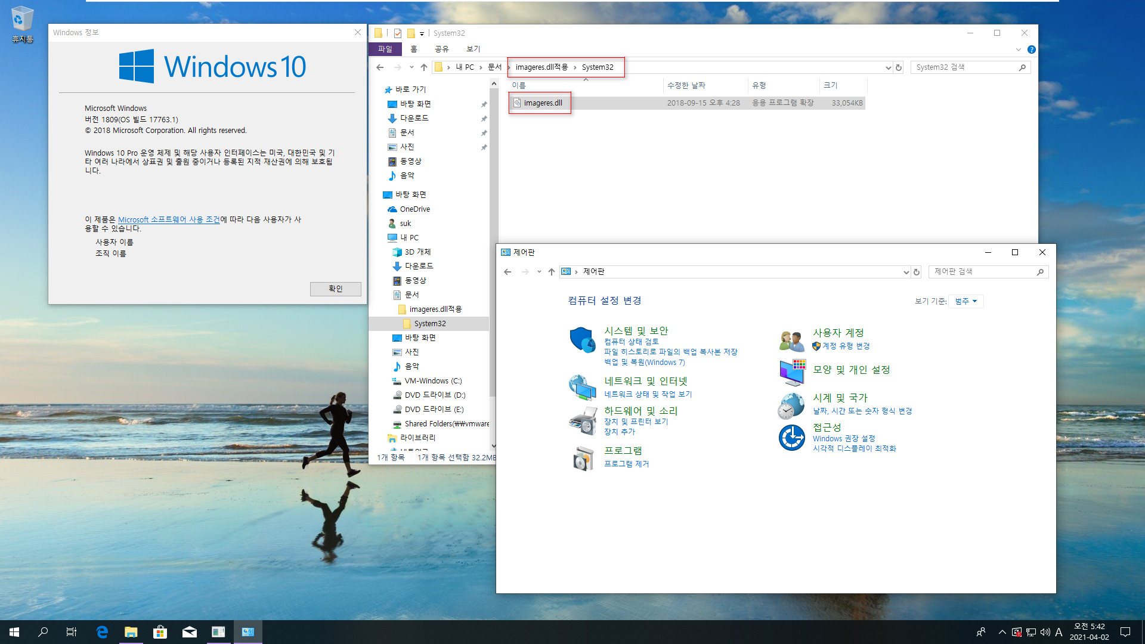
Task: Click navigation pane scrollbar down arrow
Action: (493, 445)
